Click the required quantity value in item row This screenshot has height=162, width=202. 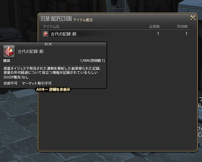158,34
